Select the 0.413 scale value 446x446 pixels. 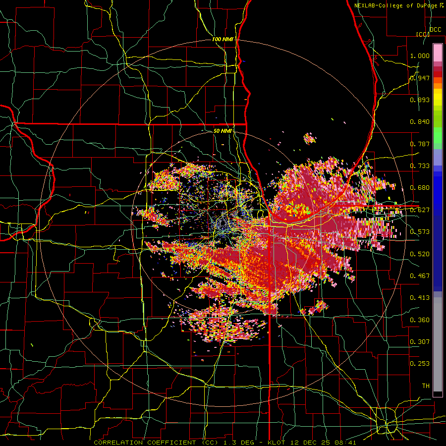tap(420, 298)
